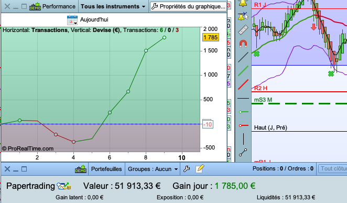Viewport: 347px width, 203px height.
Task: Click the last data point at transaction 9
Action: 164,38
